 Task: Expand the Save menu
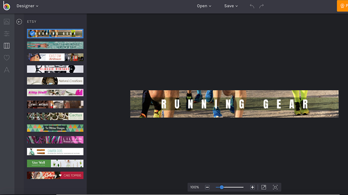[x=231, y=6]
